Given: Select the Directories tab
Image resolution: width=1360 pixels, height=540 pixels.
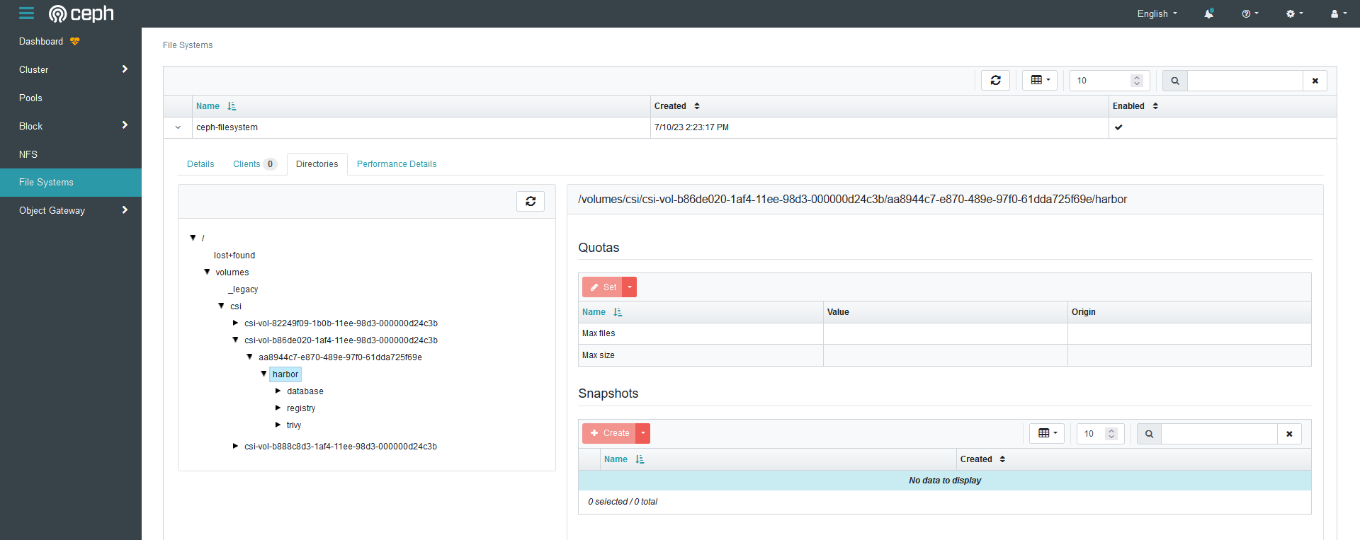Looking at the screenshot, I should coord(317,164).
